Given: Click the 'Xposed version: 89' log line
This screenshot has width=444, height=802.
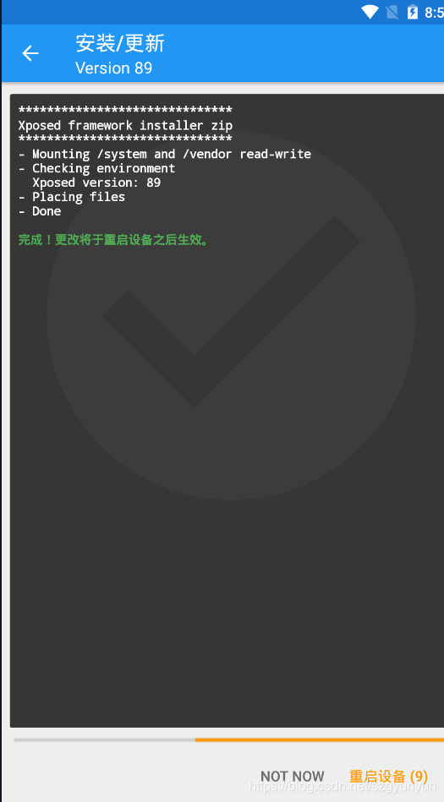Looking at the screenshot, I should click(96, 183).
